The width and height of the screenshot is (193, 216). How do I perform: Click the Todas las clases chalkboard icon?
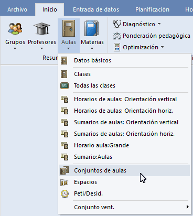tap(65, 85)
